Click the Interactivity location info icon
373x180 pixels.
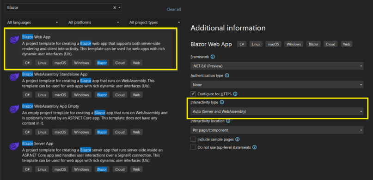click(x=228, y=121)
